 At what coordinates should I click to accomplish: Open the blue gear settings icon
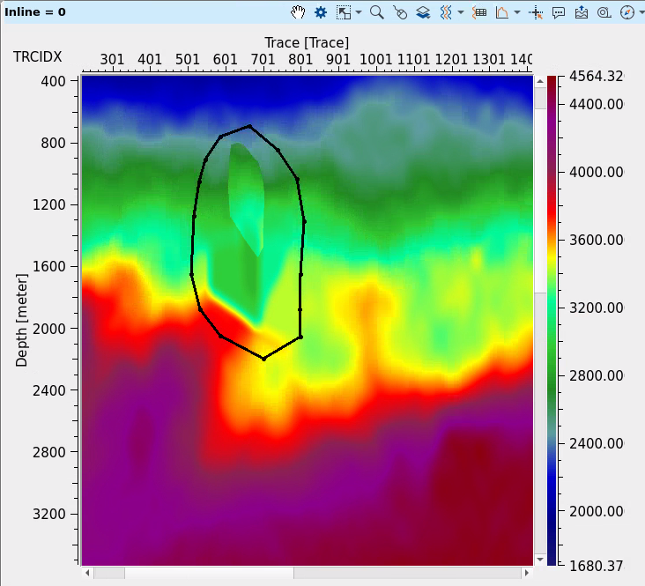click(x=321, y=12)
